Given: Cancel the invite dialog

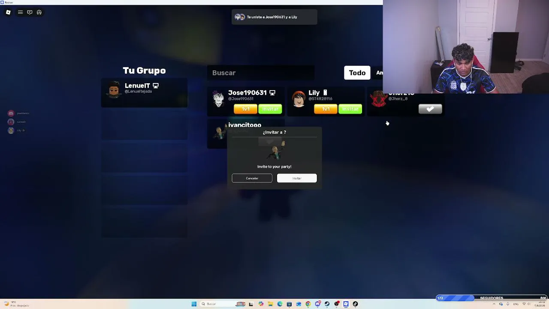Looking at the screenshot, I should (252, 178).
